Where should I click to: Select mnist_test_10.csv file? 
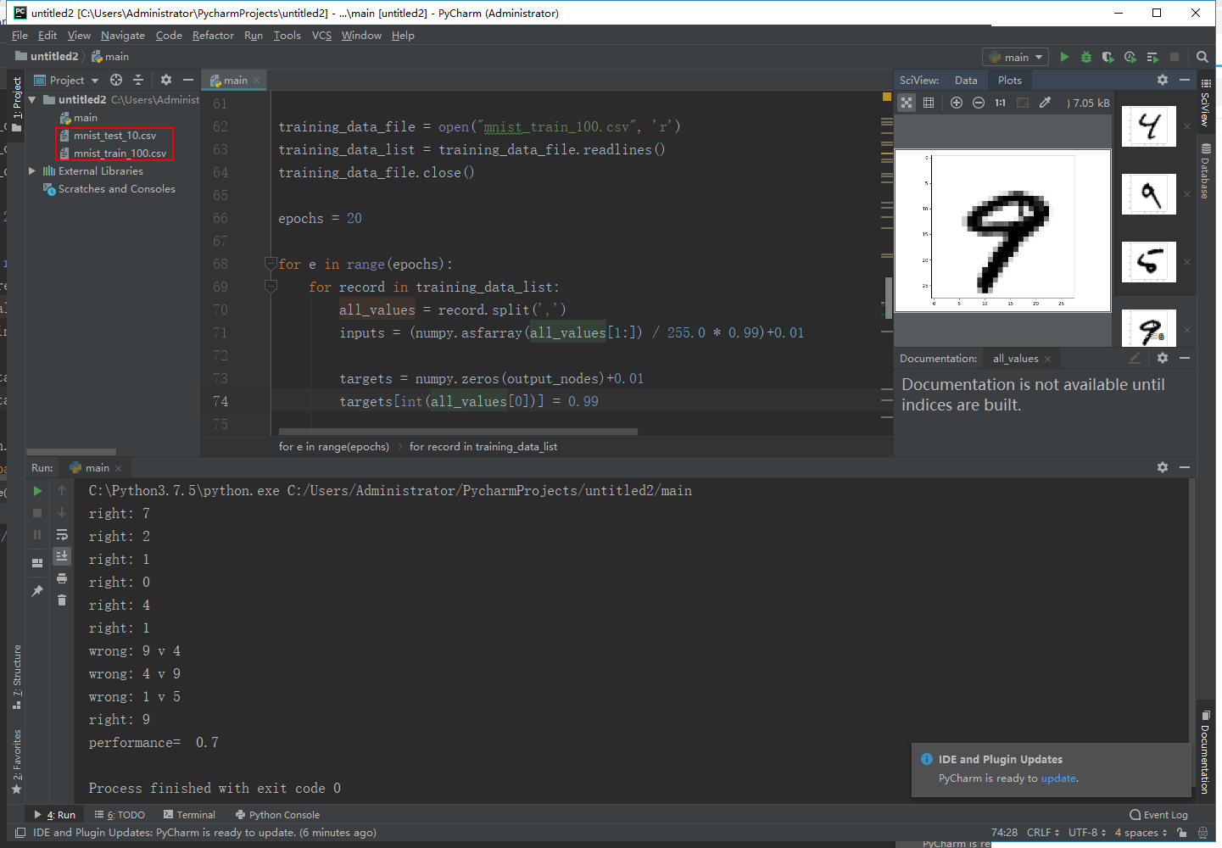(114, 136)
